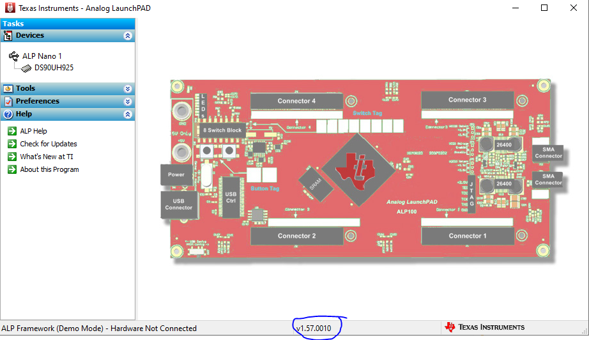Click the LEDs strip label

click(x=203, y=106)
